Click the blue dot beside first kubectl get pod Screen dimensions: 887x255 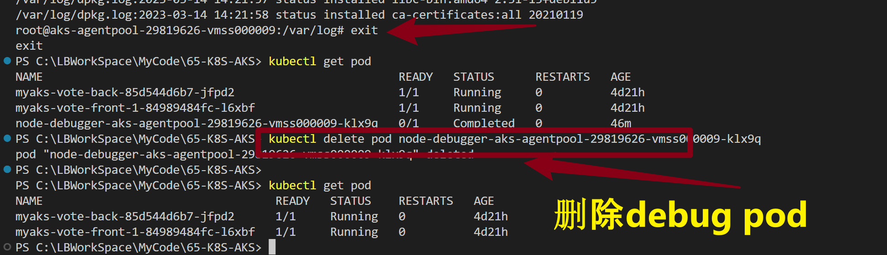(7, 61)
